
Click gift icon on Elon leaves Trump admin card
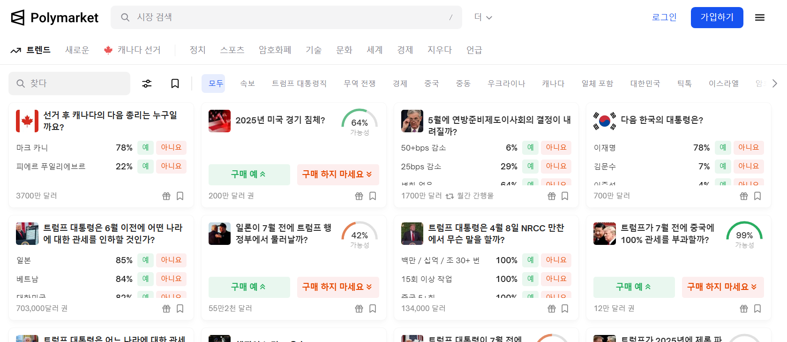coord(359,309)
